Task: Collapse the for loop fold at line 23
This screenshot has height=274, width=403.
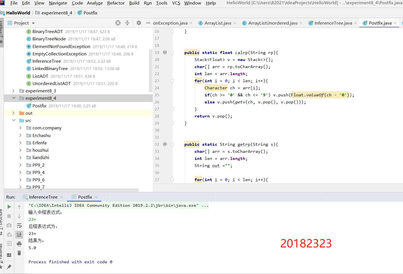Action: [x=172, y=81]
